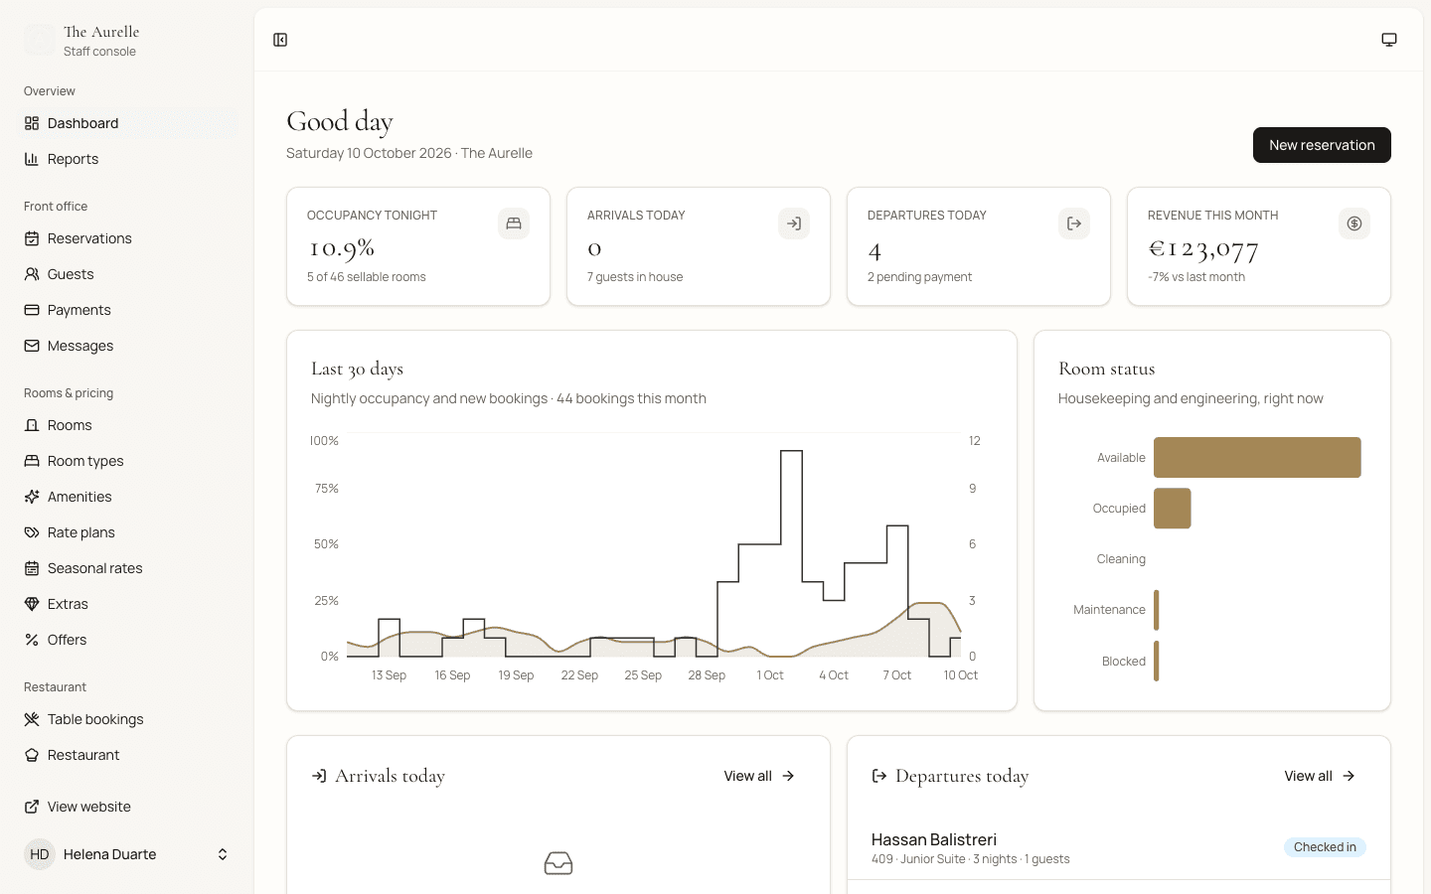Click the Extras gem icon
This screenshot has height=894, width=1431.
pyautogui.click(x=32, y=604)
